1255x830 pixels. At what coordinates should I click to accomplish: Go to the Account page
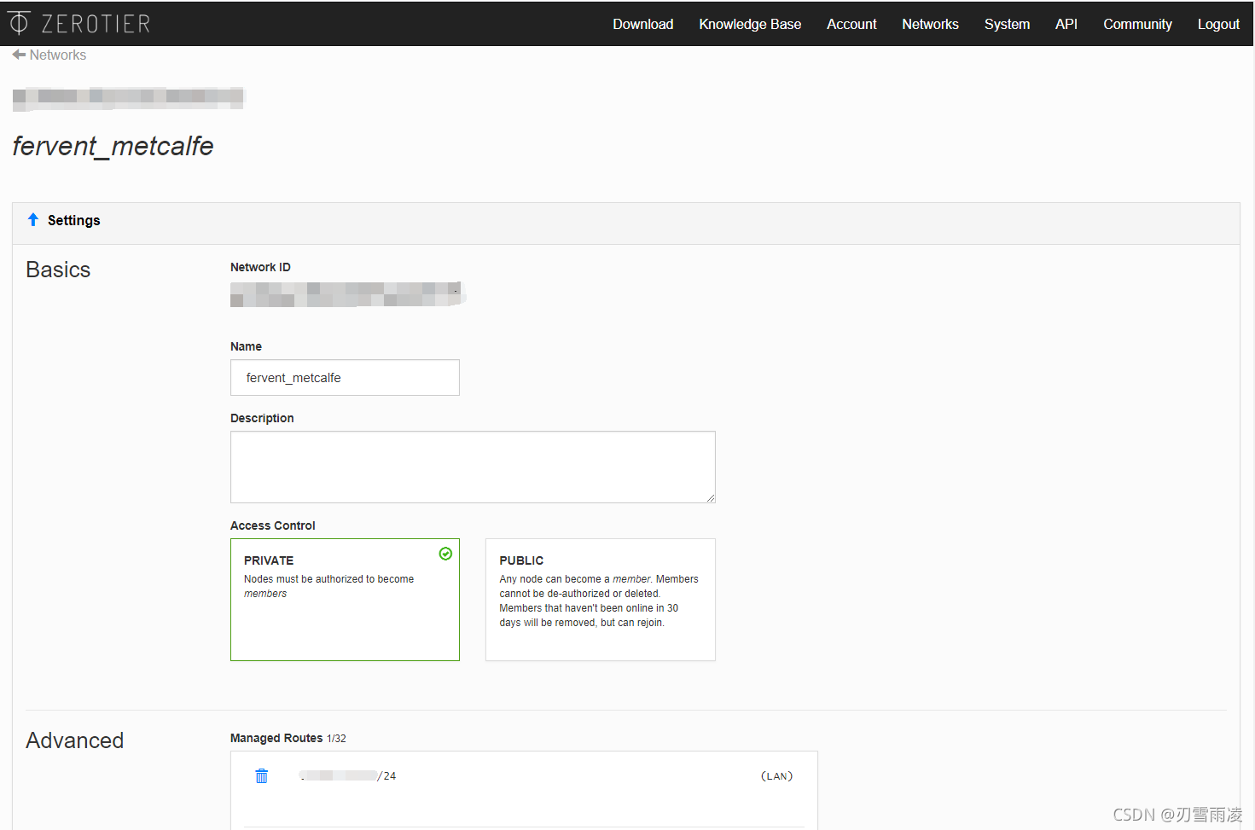coord(851,24)
